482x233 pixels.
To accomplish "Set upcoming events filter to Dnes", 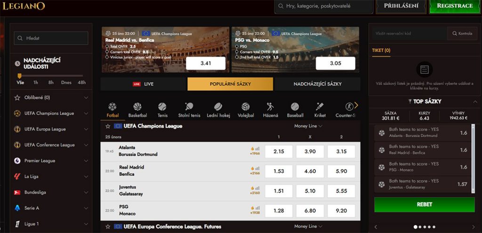I will pos(66,83).
